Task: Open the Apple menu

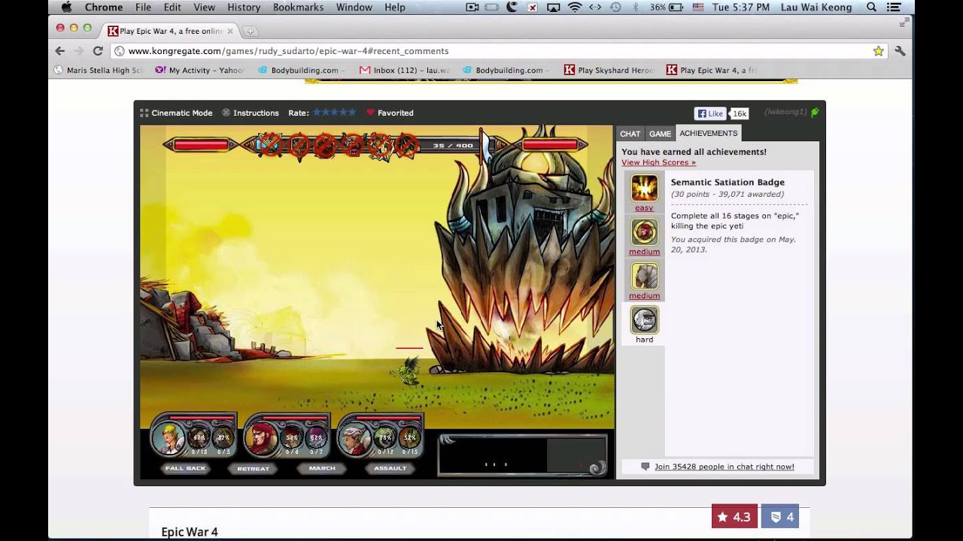Action: click(66, 8)
